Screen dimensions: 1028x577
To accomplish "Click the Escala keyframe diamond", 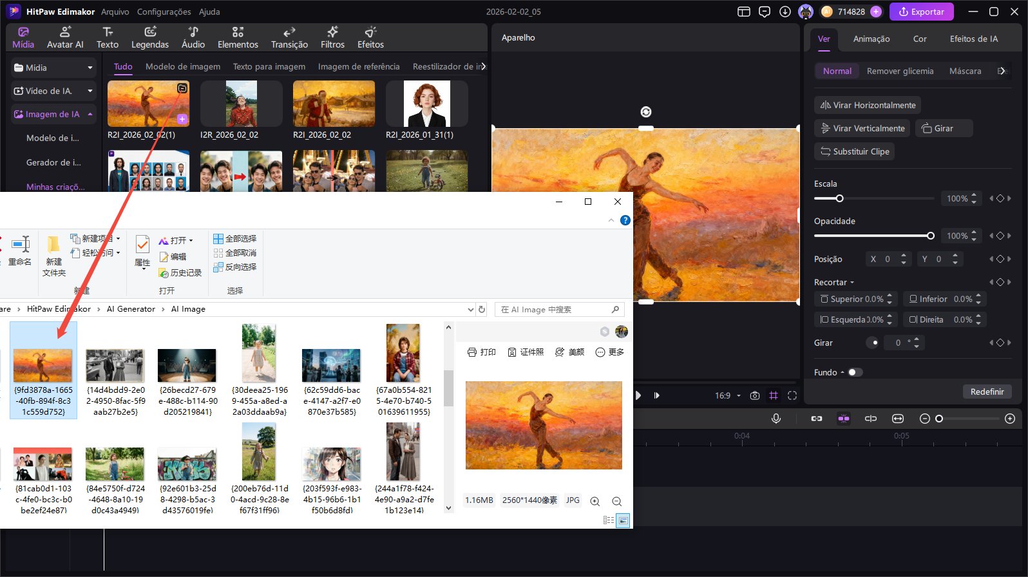I will [x=1000, y=198].
